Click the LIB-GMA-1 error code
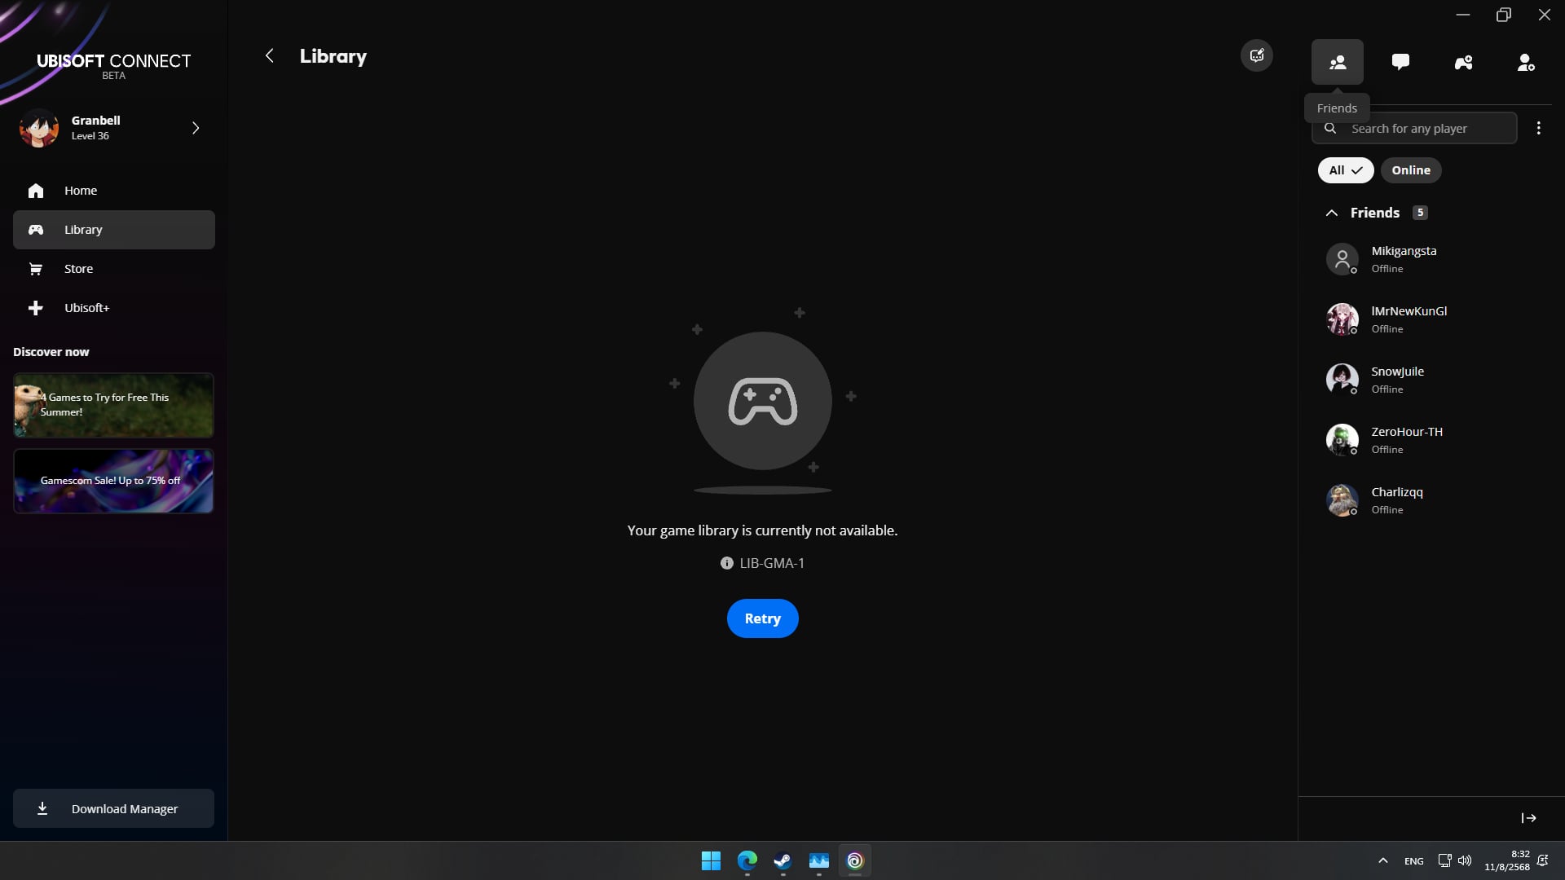The width and height of the screenshot is (1565, 880). pyautogui.click(x=771, y=563)
